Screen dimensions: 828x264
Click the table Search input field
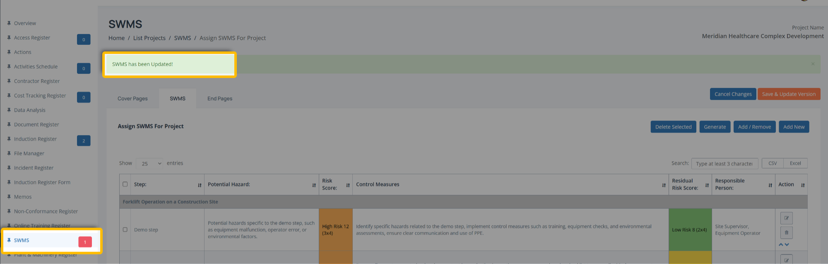(724, 164)
